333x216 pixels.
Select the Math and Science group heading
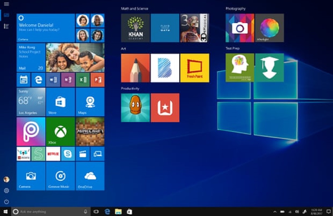point(134,9)
